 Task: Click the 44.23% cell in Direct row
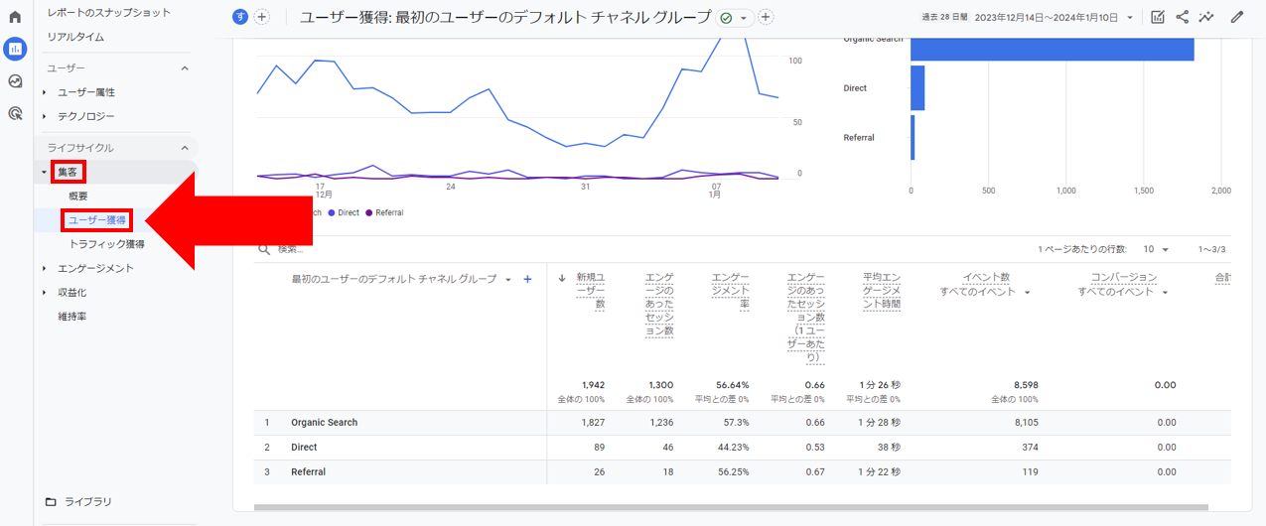(732, 448)
